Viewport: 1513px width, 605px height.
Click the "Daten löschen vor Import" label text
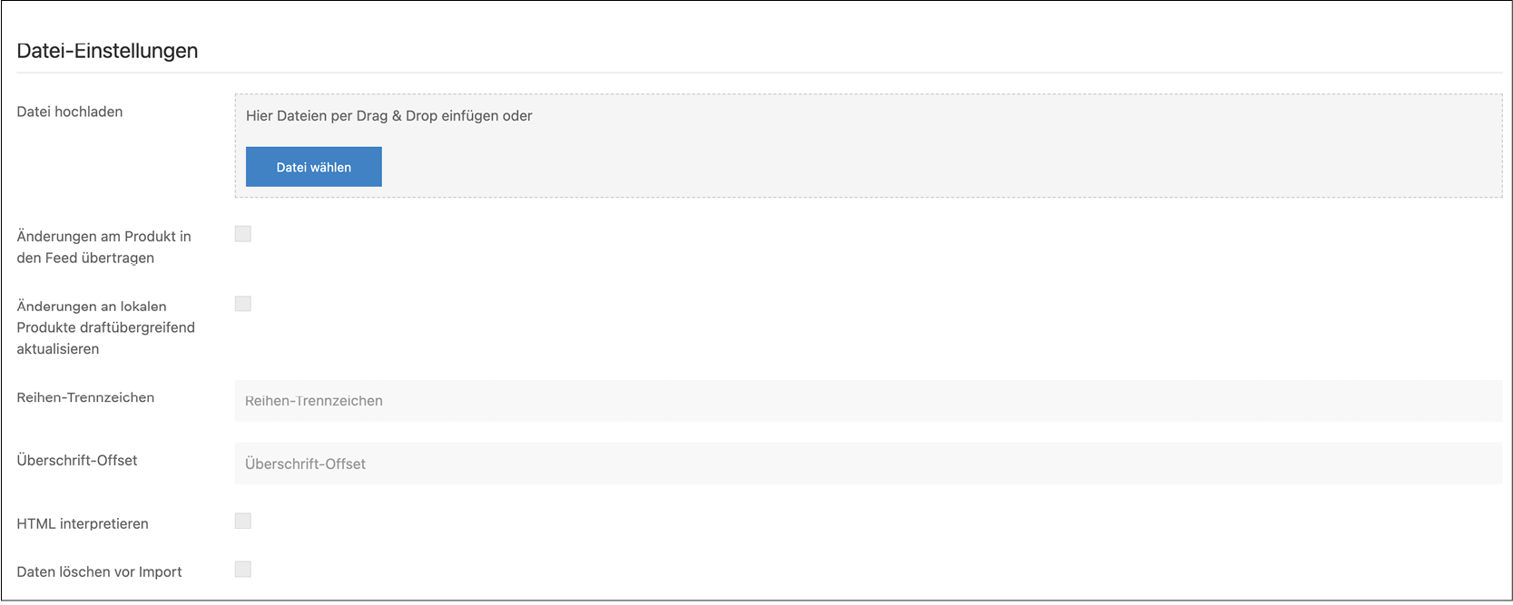(x=99, y=571)
